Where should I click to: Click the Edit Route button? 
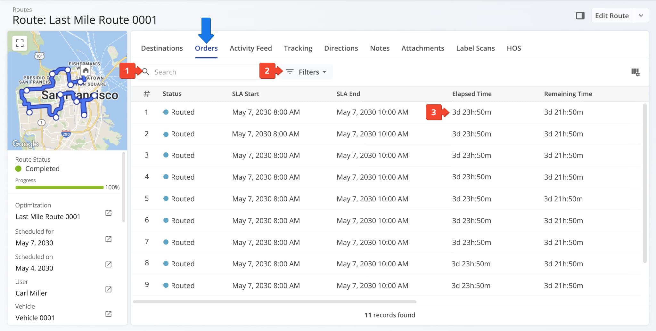[x=611, y=16]
